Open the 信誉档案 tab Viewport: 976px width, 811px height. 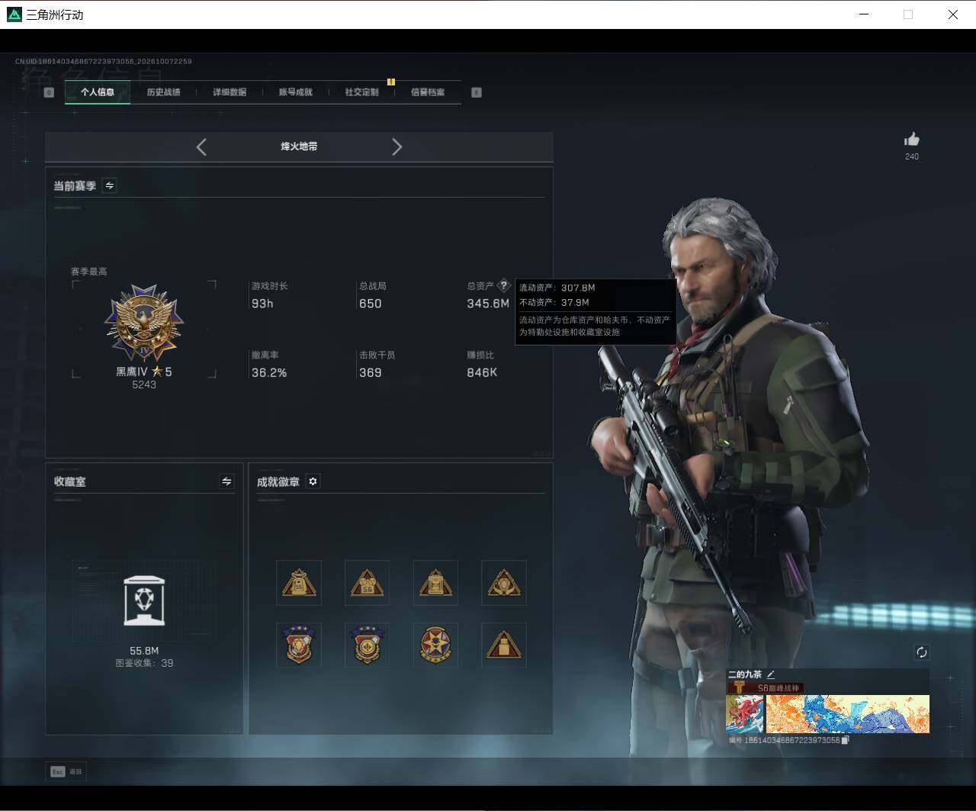coord(428,92)
